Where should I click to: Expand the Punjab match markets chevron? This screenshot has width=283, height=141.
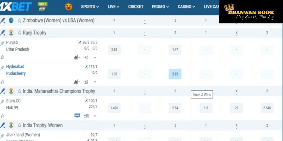coord(95,58)
